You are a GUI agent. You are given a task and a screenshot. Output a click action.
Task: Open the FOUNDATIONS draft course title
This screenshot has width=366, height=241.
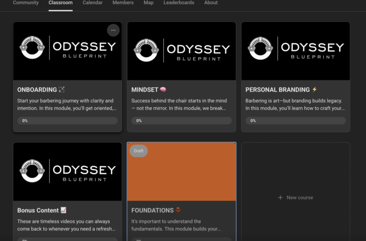(x=152, y=210)
